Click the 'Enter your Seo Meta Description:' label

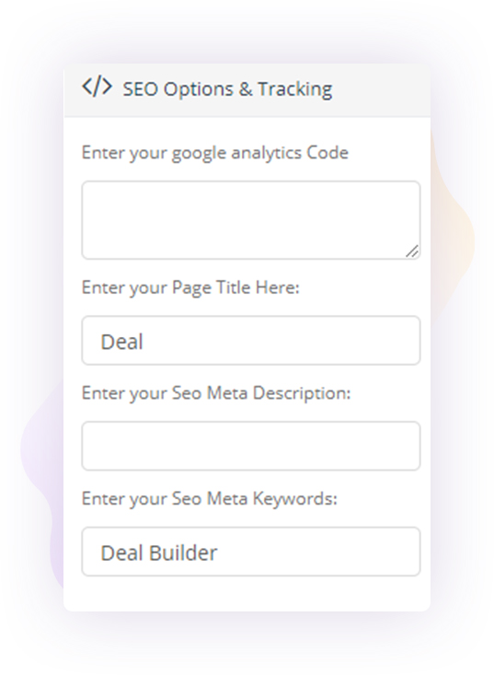click(x=216, y=393)
